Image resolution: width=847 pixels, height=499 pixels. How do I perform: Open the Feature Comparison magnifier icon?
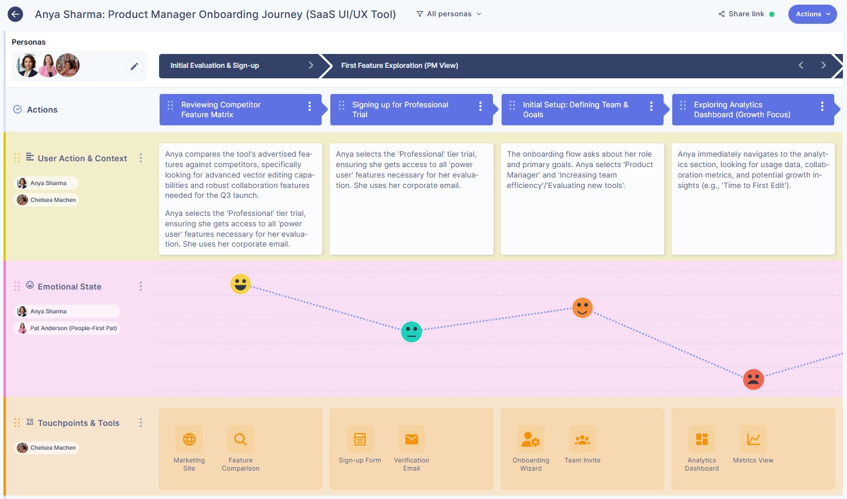pos(240,439)
